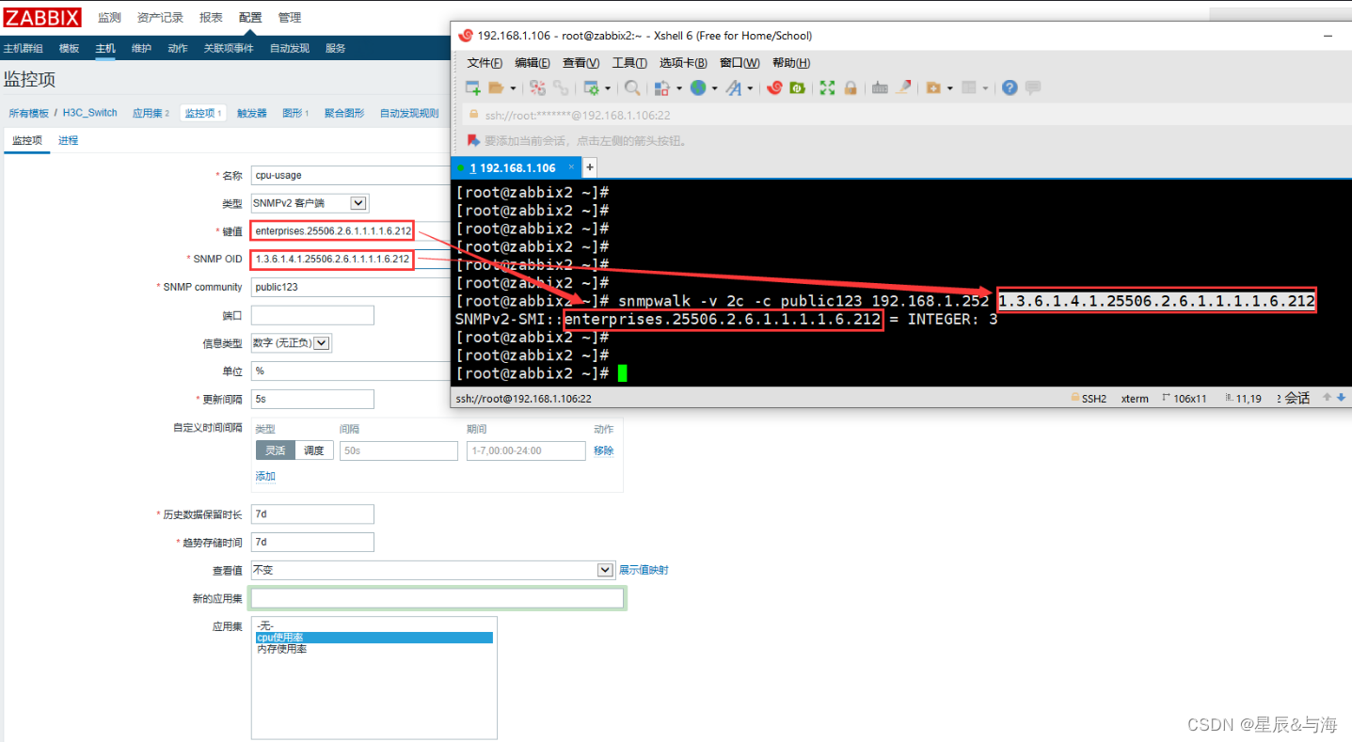Open dropdown arrow beside folder-plus icon

pos(950,88)
